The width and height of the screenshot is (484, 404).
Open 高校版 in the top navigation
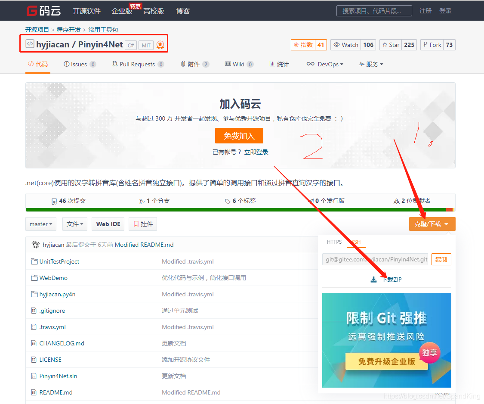[154, 11]
